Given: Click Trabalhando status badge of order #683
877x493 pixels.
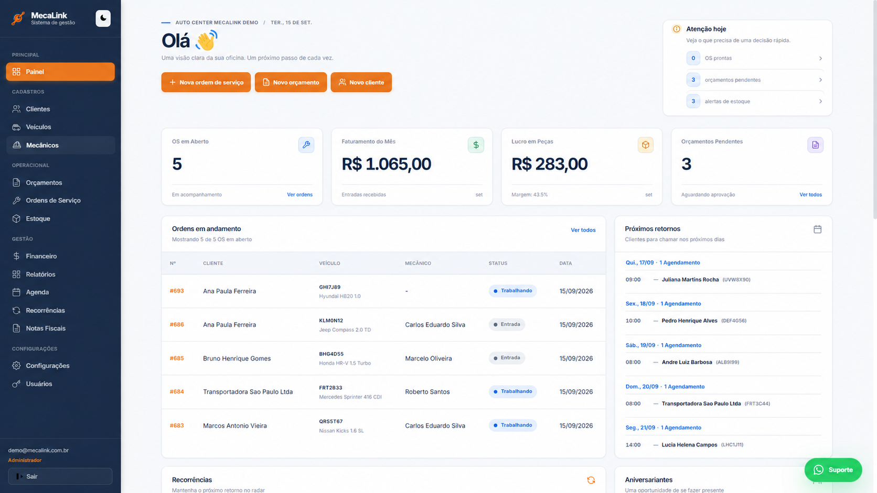Looking at the screenshot, I should click(x=512, y=425).
